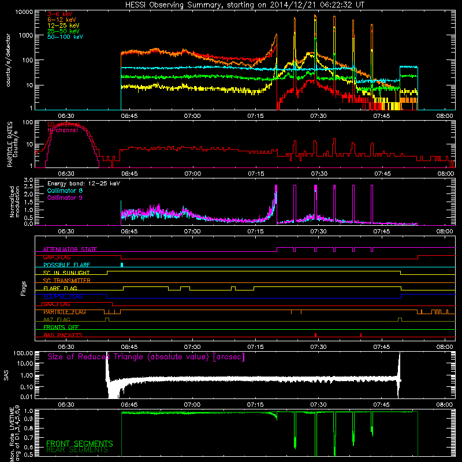Select the HI channel legend label
The height and width of the screenshot is (462, 462).
click(x=62, y=131)
